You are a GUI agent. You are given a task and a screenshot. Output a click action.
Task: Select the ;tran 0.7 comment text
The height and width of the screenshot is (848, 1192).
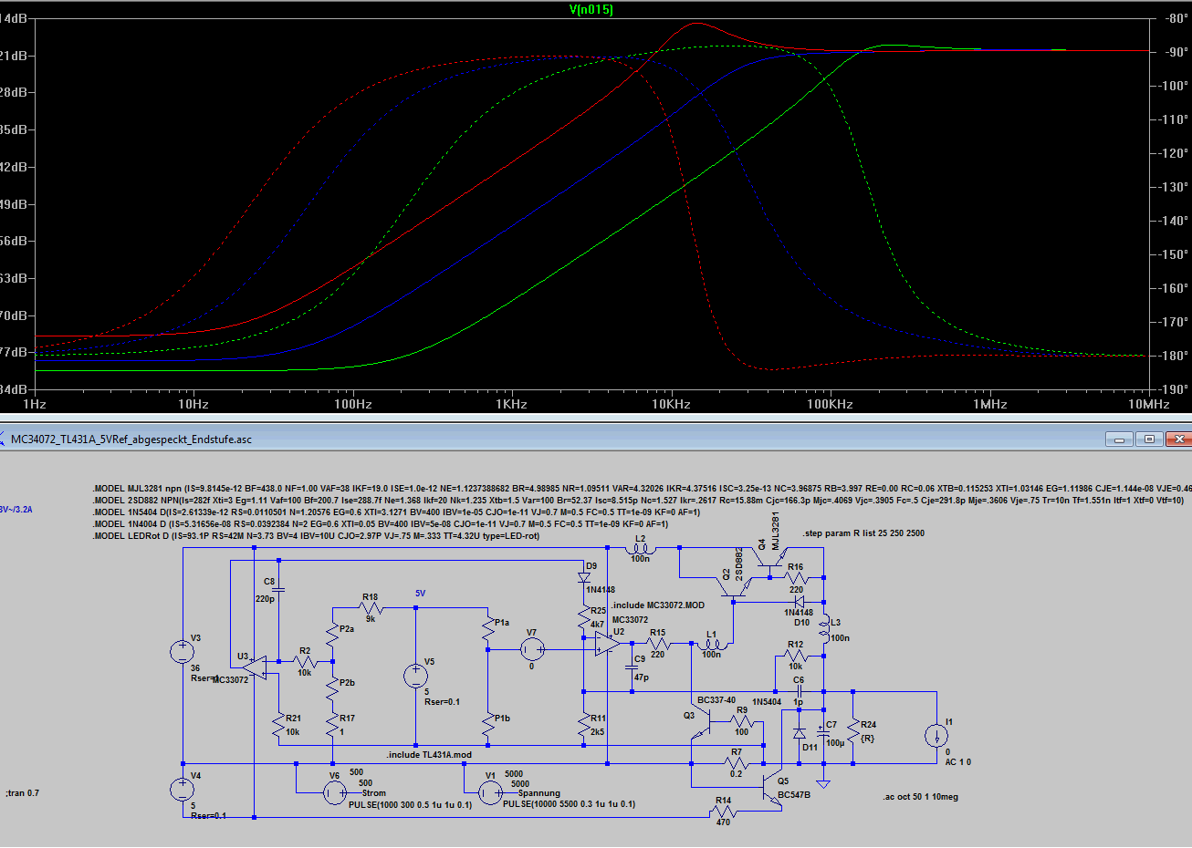(x=23, y=793)
